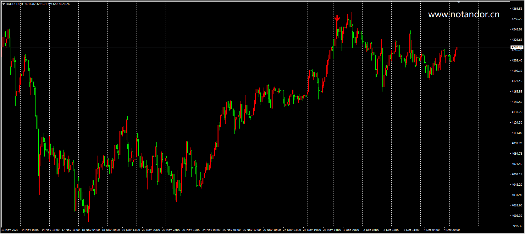Viewport: 525px width, 234px height.
Task: Select the horizontal current bid price line
Action: 255,47
